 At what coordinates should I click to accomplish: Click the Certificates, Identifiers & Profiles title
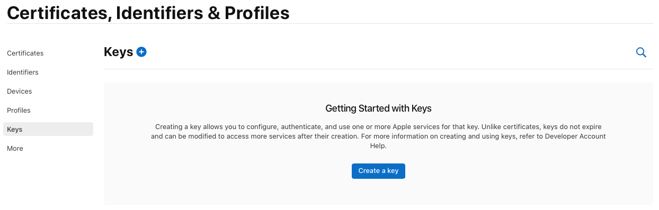coord(148,12)
